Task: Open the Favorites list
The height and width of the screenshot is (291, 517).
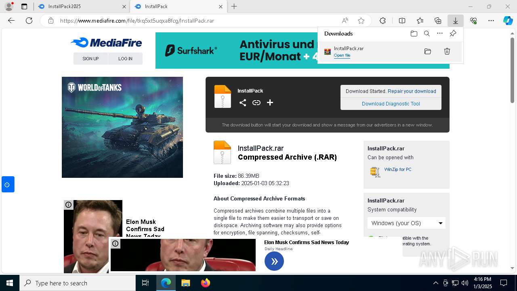Action: coord(420,21)
